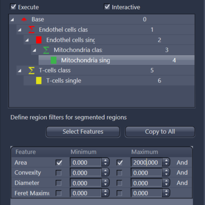Click the Feret Maximum minimum spinner arrows
The height and width of the screenshot is (205, 205).
pos(105,193)
